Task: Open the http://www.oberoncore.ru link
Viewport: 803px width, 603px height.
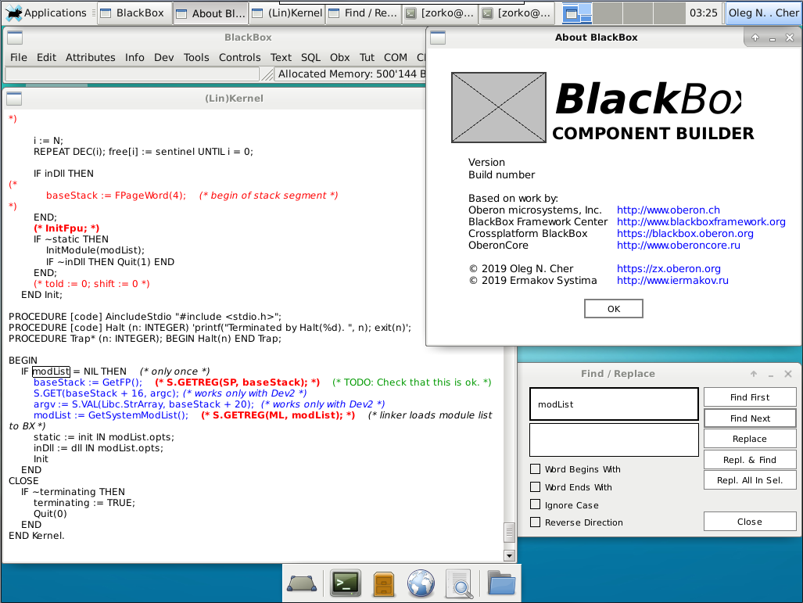Action: click(679, 246)
